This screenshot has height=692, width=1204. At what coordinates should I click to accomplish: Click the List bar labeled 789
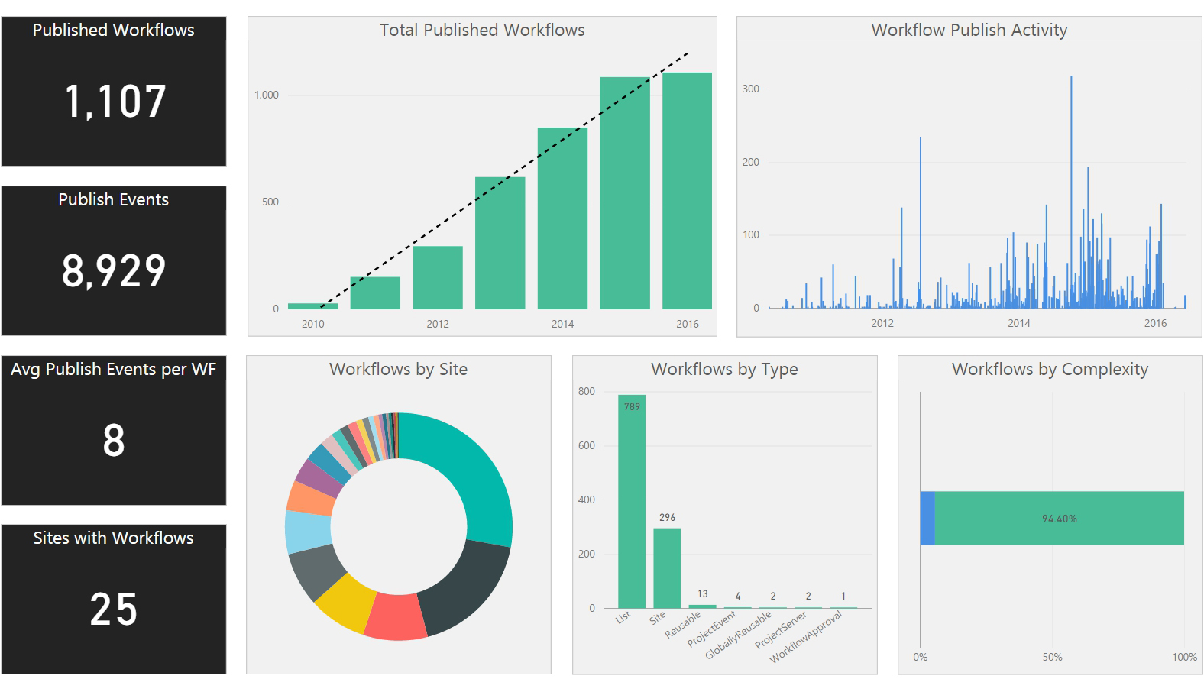tap(632, 501)
